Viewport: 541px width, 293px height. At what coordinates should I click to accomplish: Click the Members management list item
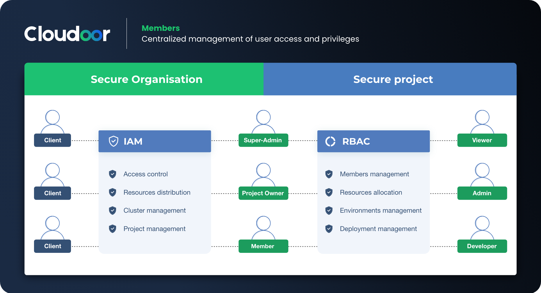(x=367, y=174)
